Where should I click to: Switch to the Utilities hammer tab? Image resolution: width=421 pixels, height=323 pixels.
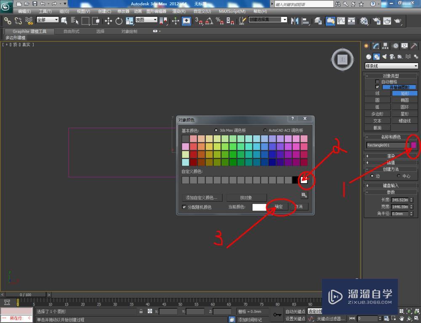click(414, 46)
